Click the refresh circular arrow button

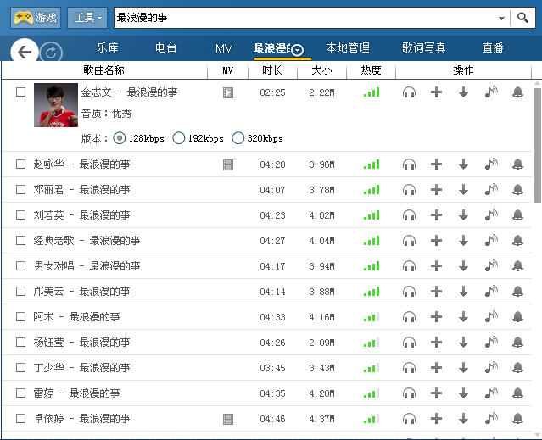point(51,53)
